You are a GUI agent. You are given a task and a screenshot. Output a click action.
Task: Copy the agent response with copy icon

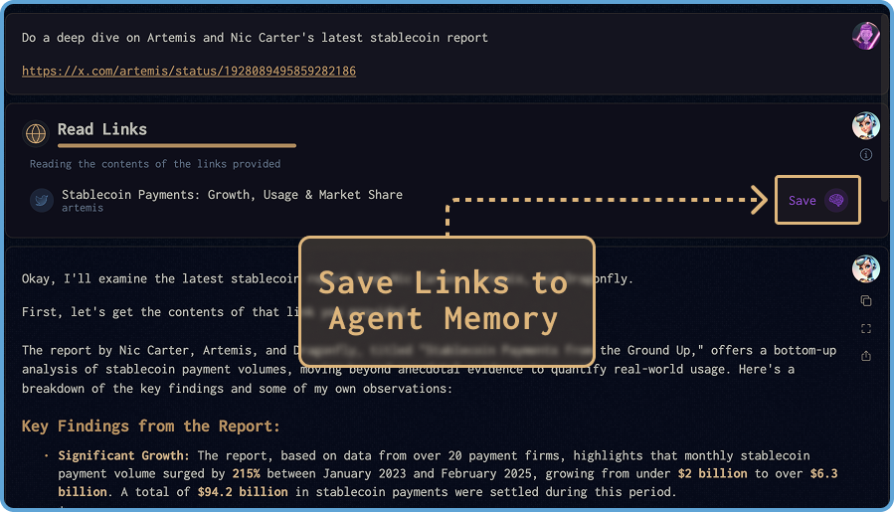pyautogui.click(x=865, y=300)
